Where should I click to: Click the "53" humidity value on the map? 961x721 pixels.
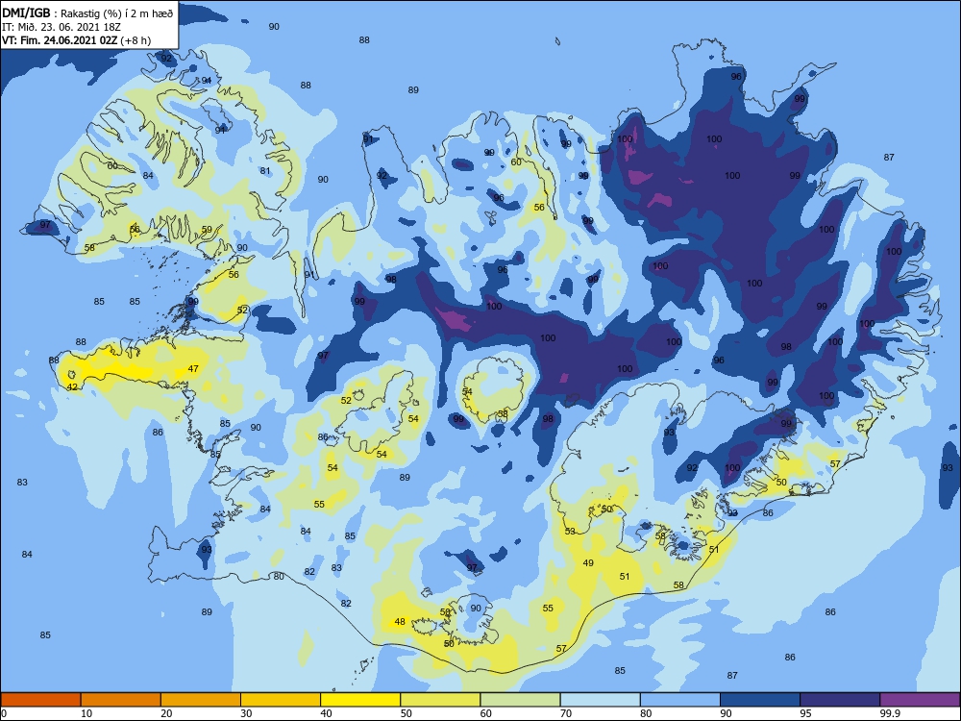570,531
